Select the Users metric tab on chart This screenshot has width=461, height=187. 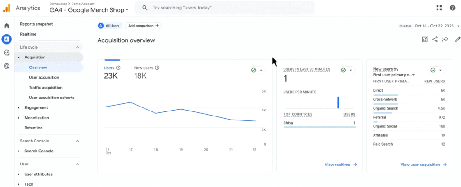(112, 72)
